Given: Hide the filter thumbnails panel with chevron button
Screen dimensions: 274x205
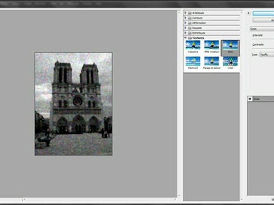Looking at the screenshot, I should pos(249,13).
